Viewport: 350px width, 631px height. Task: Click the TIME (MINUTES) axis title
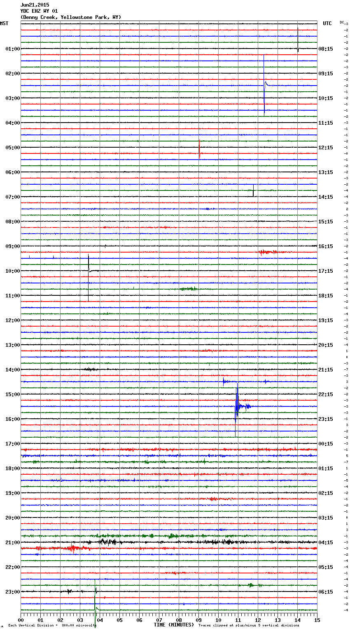[x=174, y=625]
